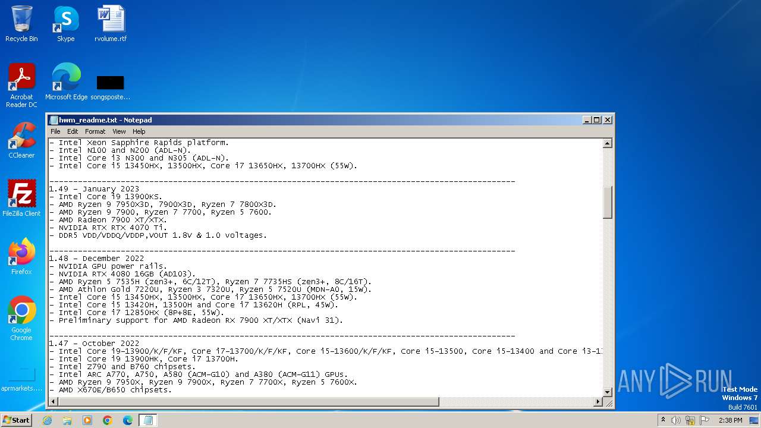
Task: Click the 'Intel Core i3 N300 and N305' line
Action: click(x=139, y=158)
